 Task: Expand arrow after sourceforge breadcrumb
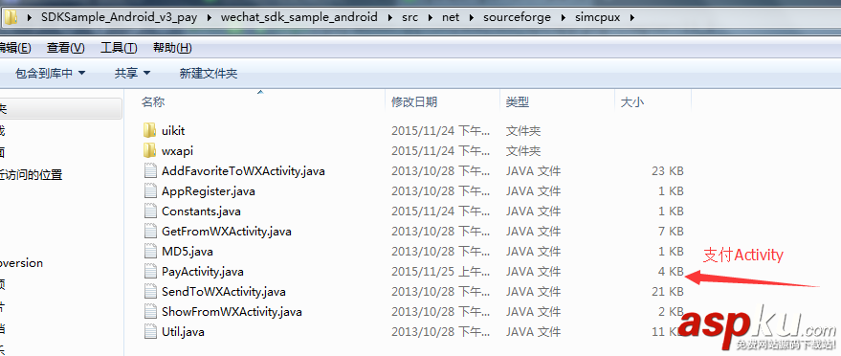[x=564, y=17]
